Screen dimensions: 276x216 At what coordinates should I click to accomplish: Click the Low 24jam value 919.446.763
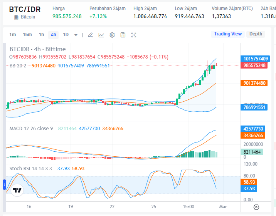(189, 16)
